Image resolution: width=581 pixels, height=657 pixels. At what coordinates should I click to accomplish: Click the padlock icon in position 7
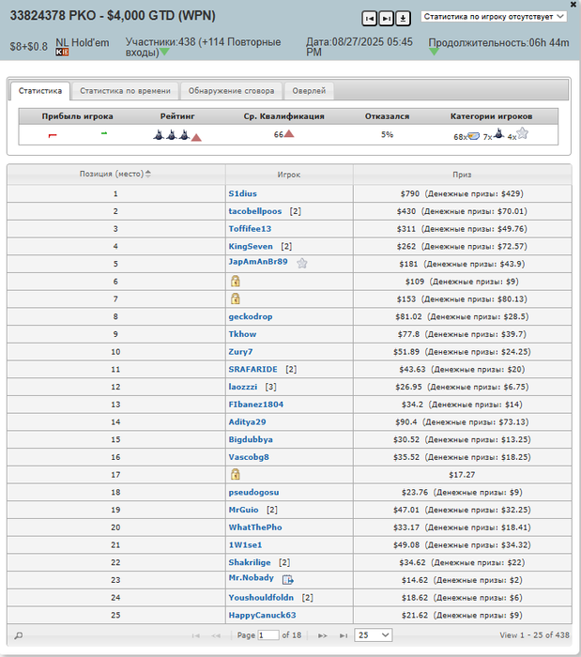click(235, 298)
